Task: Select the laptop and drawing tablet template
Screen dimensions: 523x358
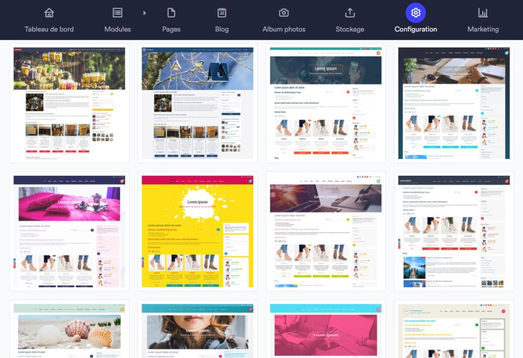Action: click(326, 232)
